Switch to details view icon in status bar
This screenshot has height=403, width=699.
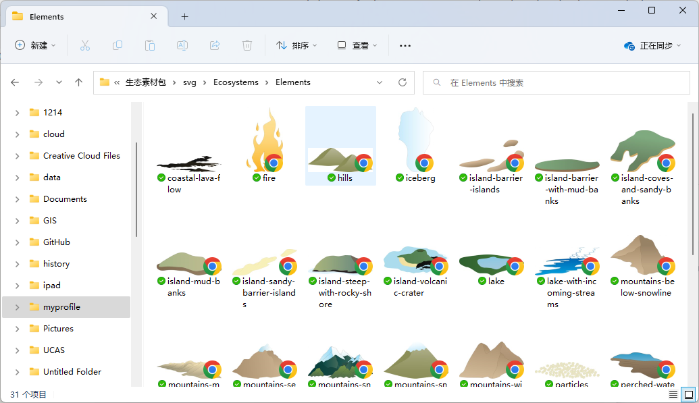(673, 394)
